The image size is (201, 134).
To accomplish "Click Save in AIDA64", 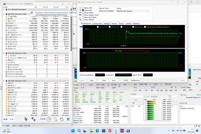I will click(113, 80).
